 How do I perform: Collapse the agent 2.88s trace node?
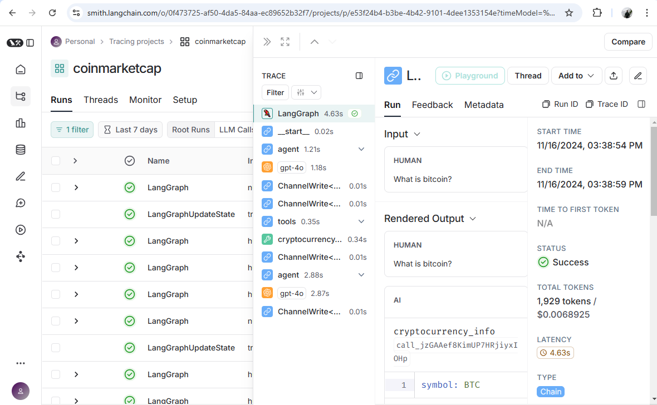[361, 275]
